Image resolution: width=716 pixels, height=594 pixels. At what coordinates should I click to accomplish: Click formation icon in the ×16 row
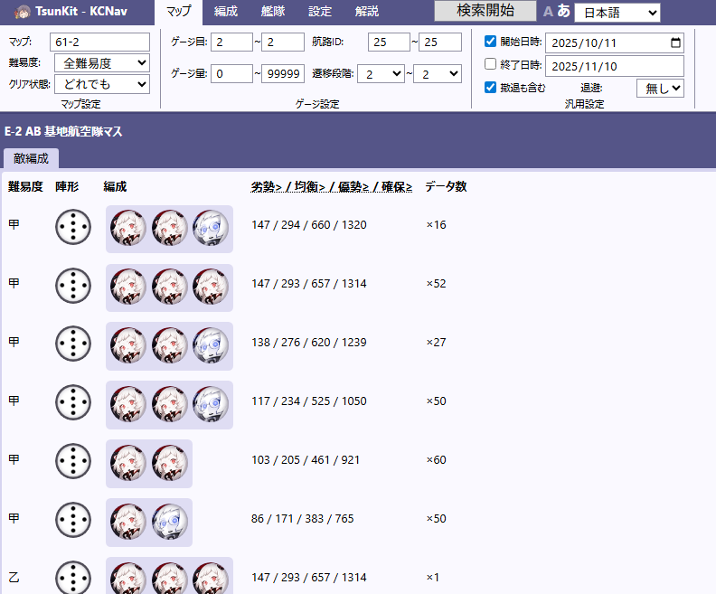coord(73,227)
